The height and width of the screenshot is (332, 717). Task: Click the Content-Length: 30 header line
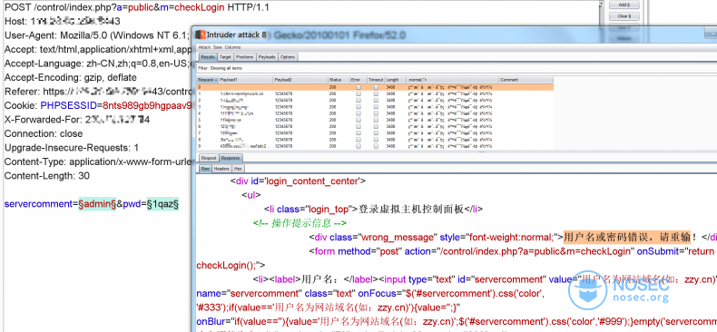click(47, 176)
